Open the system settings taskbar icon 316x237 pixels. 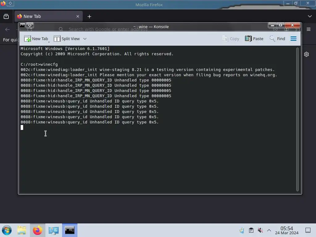tap(53, 230)
